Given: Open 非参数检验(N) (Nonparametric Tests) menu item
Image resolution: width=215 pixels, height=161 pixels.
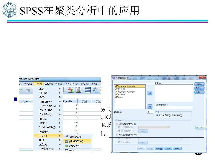Looking at the screenshot, I should coord(48,149).
